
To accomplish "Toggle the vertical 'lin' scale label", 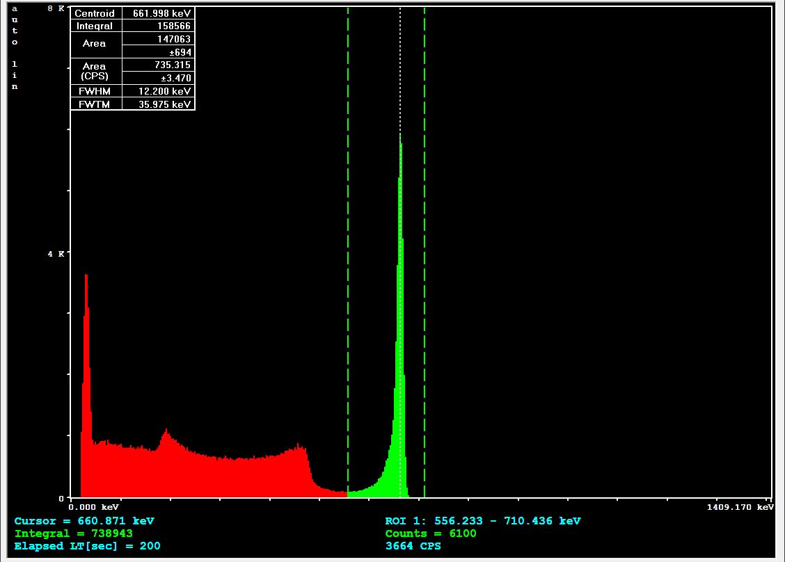I will click(x=15, y=75).
